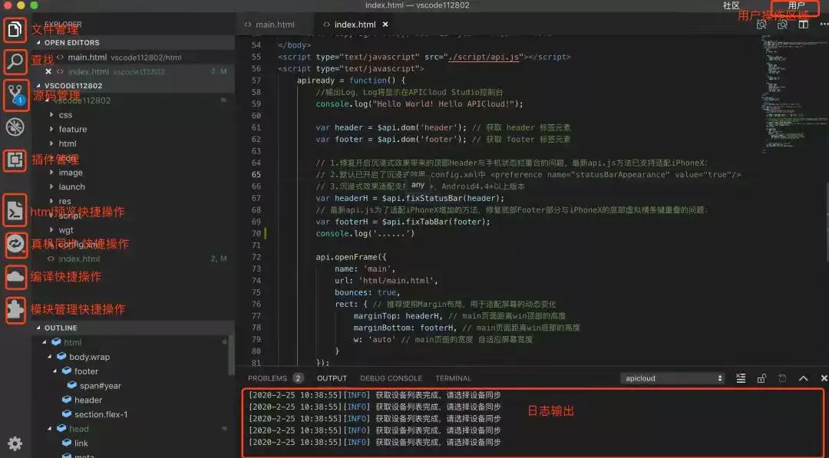
Task: Toggle the output scroll lock icon
Action: pos(762,378)
